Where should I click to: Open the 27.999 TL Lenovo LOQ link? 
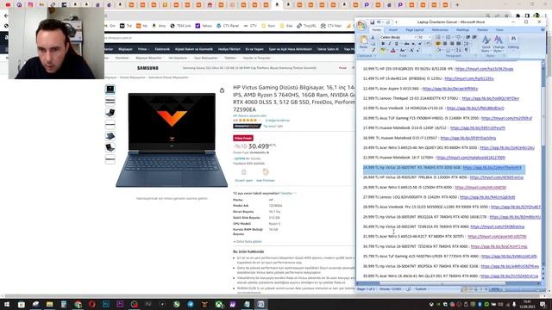pyautogui.click(x=487, y=197)
